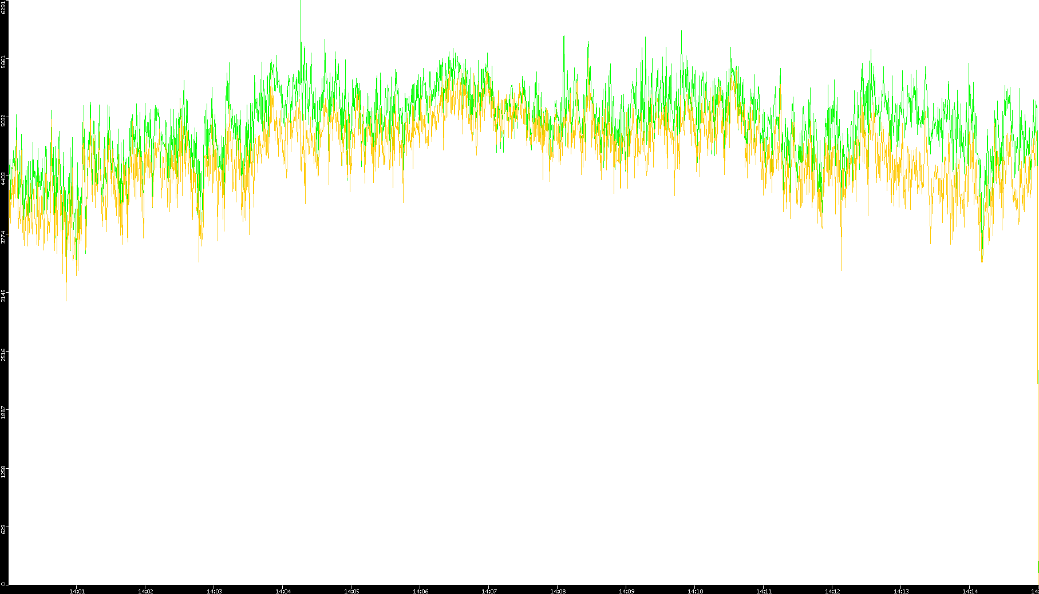Click the 1258 value on the y-axis
Screen dimensions: 1039x594
pyautogui.click(x=4, y=472)
